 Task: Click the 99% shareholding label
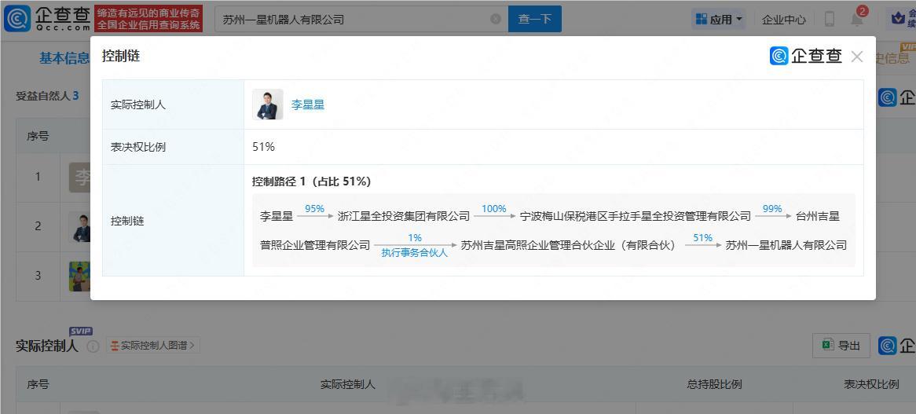772,208
